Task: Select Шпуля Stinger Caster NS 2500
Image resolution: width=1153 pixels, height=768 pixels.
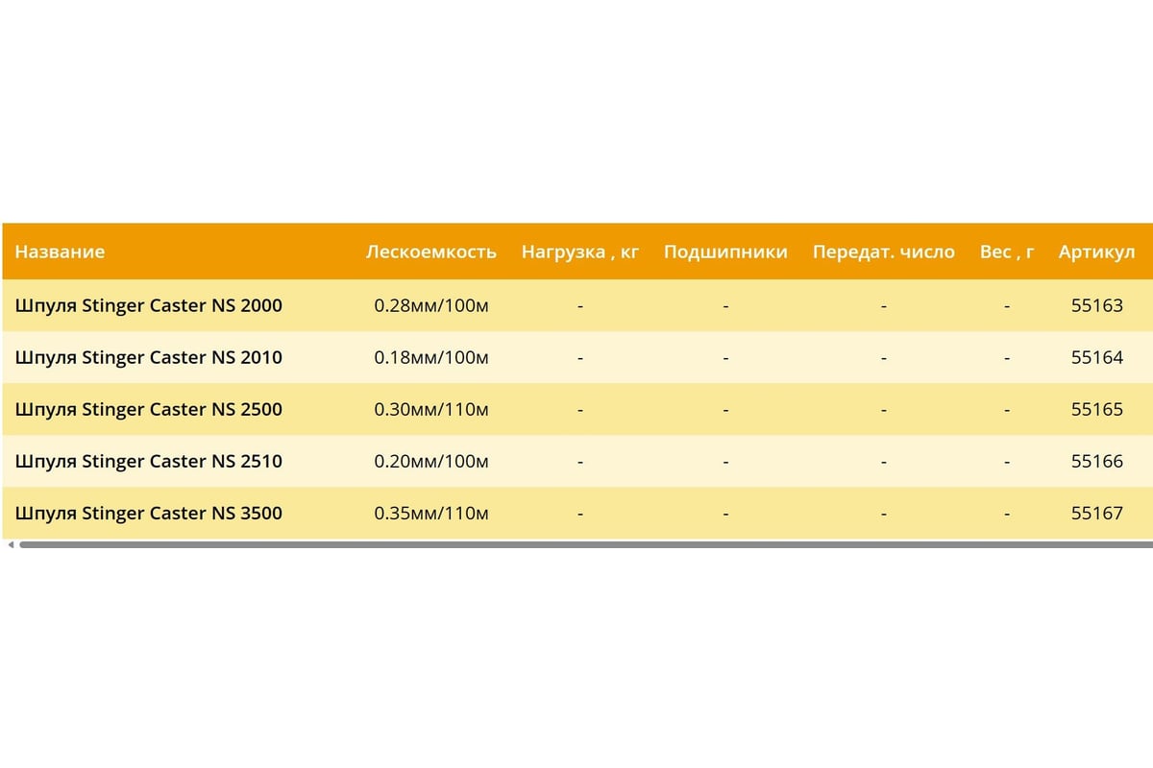Action: [x=149, y=410]
